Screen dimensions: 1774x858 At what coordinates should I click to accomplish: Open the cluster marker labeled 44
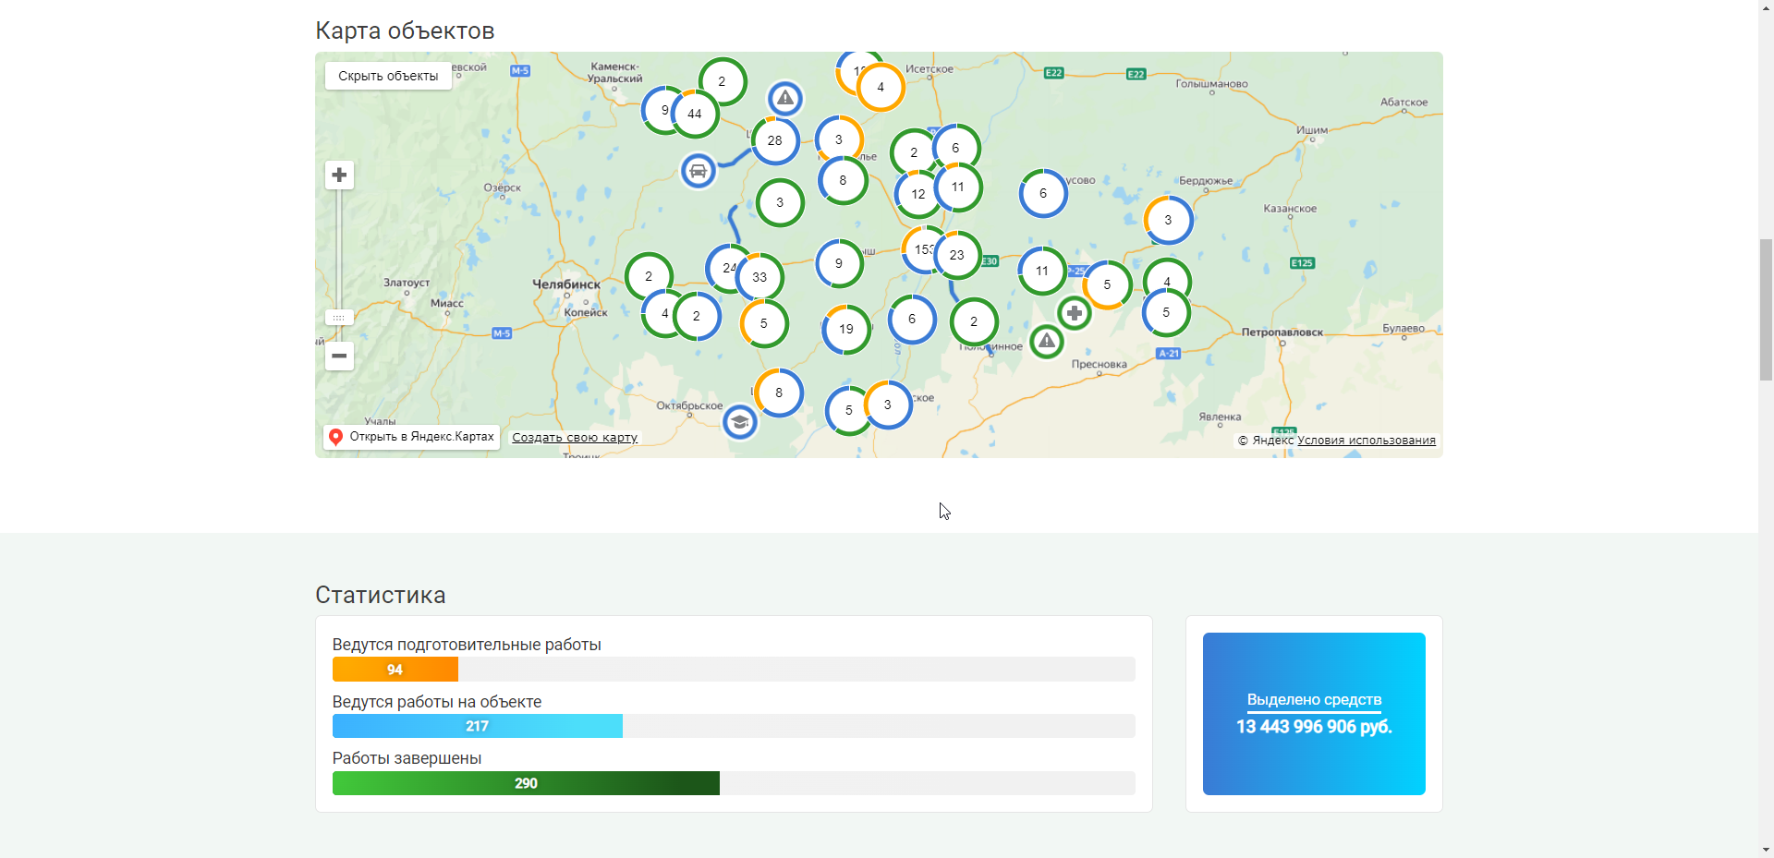[695, 114]
